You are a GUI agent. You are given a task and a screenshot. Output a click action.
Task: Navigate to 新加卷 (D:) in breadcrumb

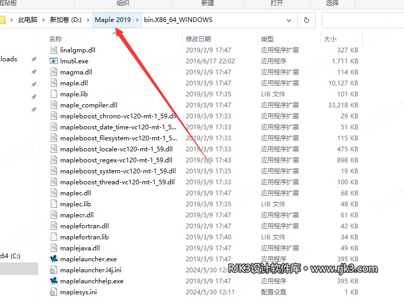click(66, 20)
